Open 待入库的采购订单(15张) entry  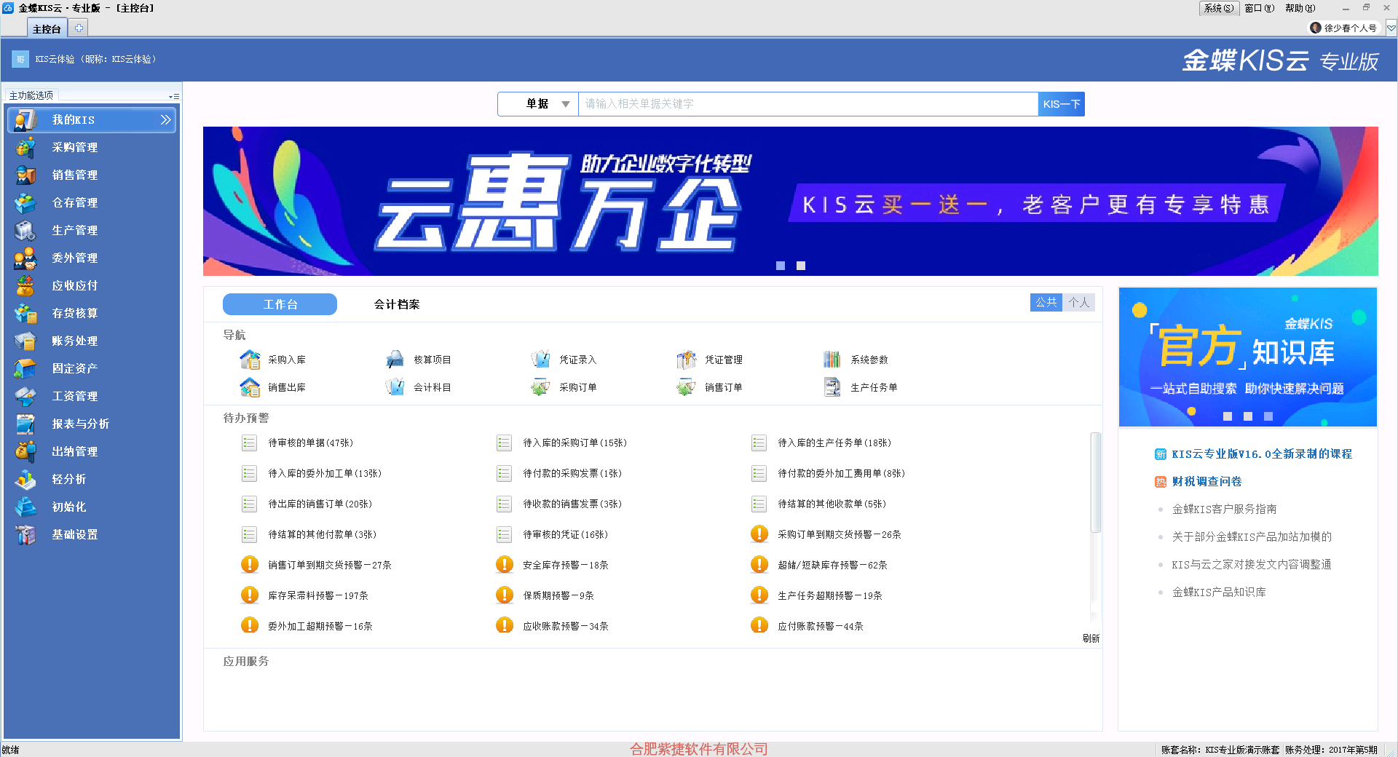click(574, 443)
